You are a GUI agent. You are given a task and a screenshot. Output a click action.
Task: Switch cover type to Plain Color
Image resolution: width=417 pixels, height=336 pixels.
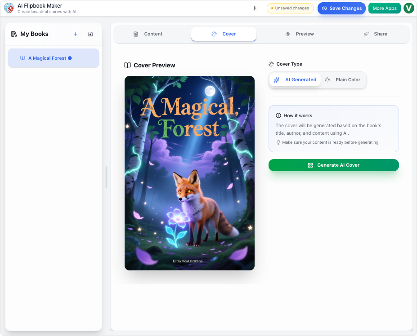[x=343, y=80]
